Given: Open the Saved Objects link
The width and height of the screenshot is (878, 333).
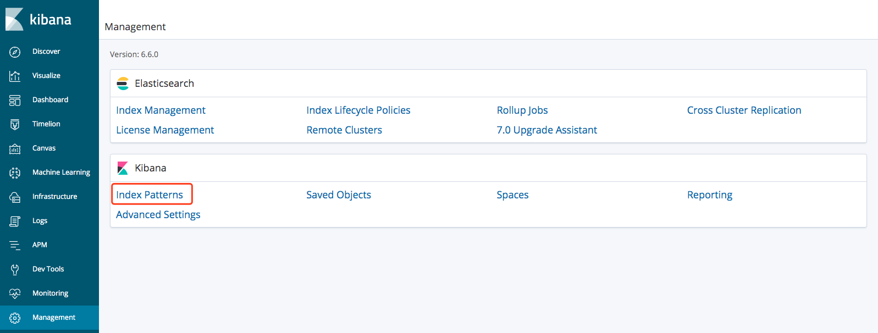Looking at the screenshot, I should click(x=339, y=195).
